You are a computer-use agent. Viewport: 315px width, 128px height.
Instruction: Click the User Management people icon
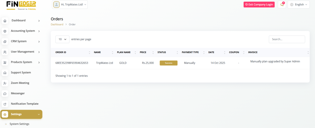[x=5, y=52]
